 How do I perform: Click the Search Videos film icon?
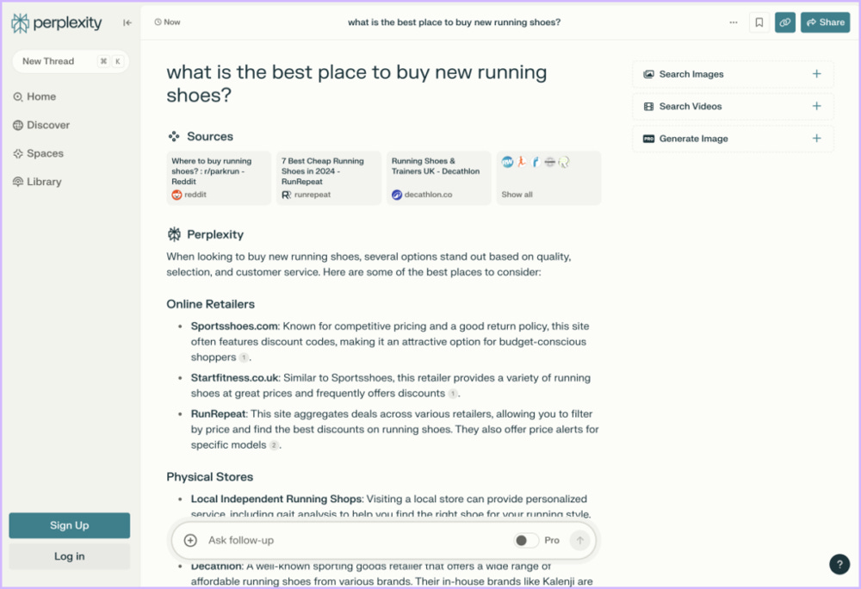(648, 107)
